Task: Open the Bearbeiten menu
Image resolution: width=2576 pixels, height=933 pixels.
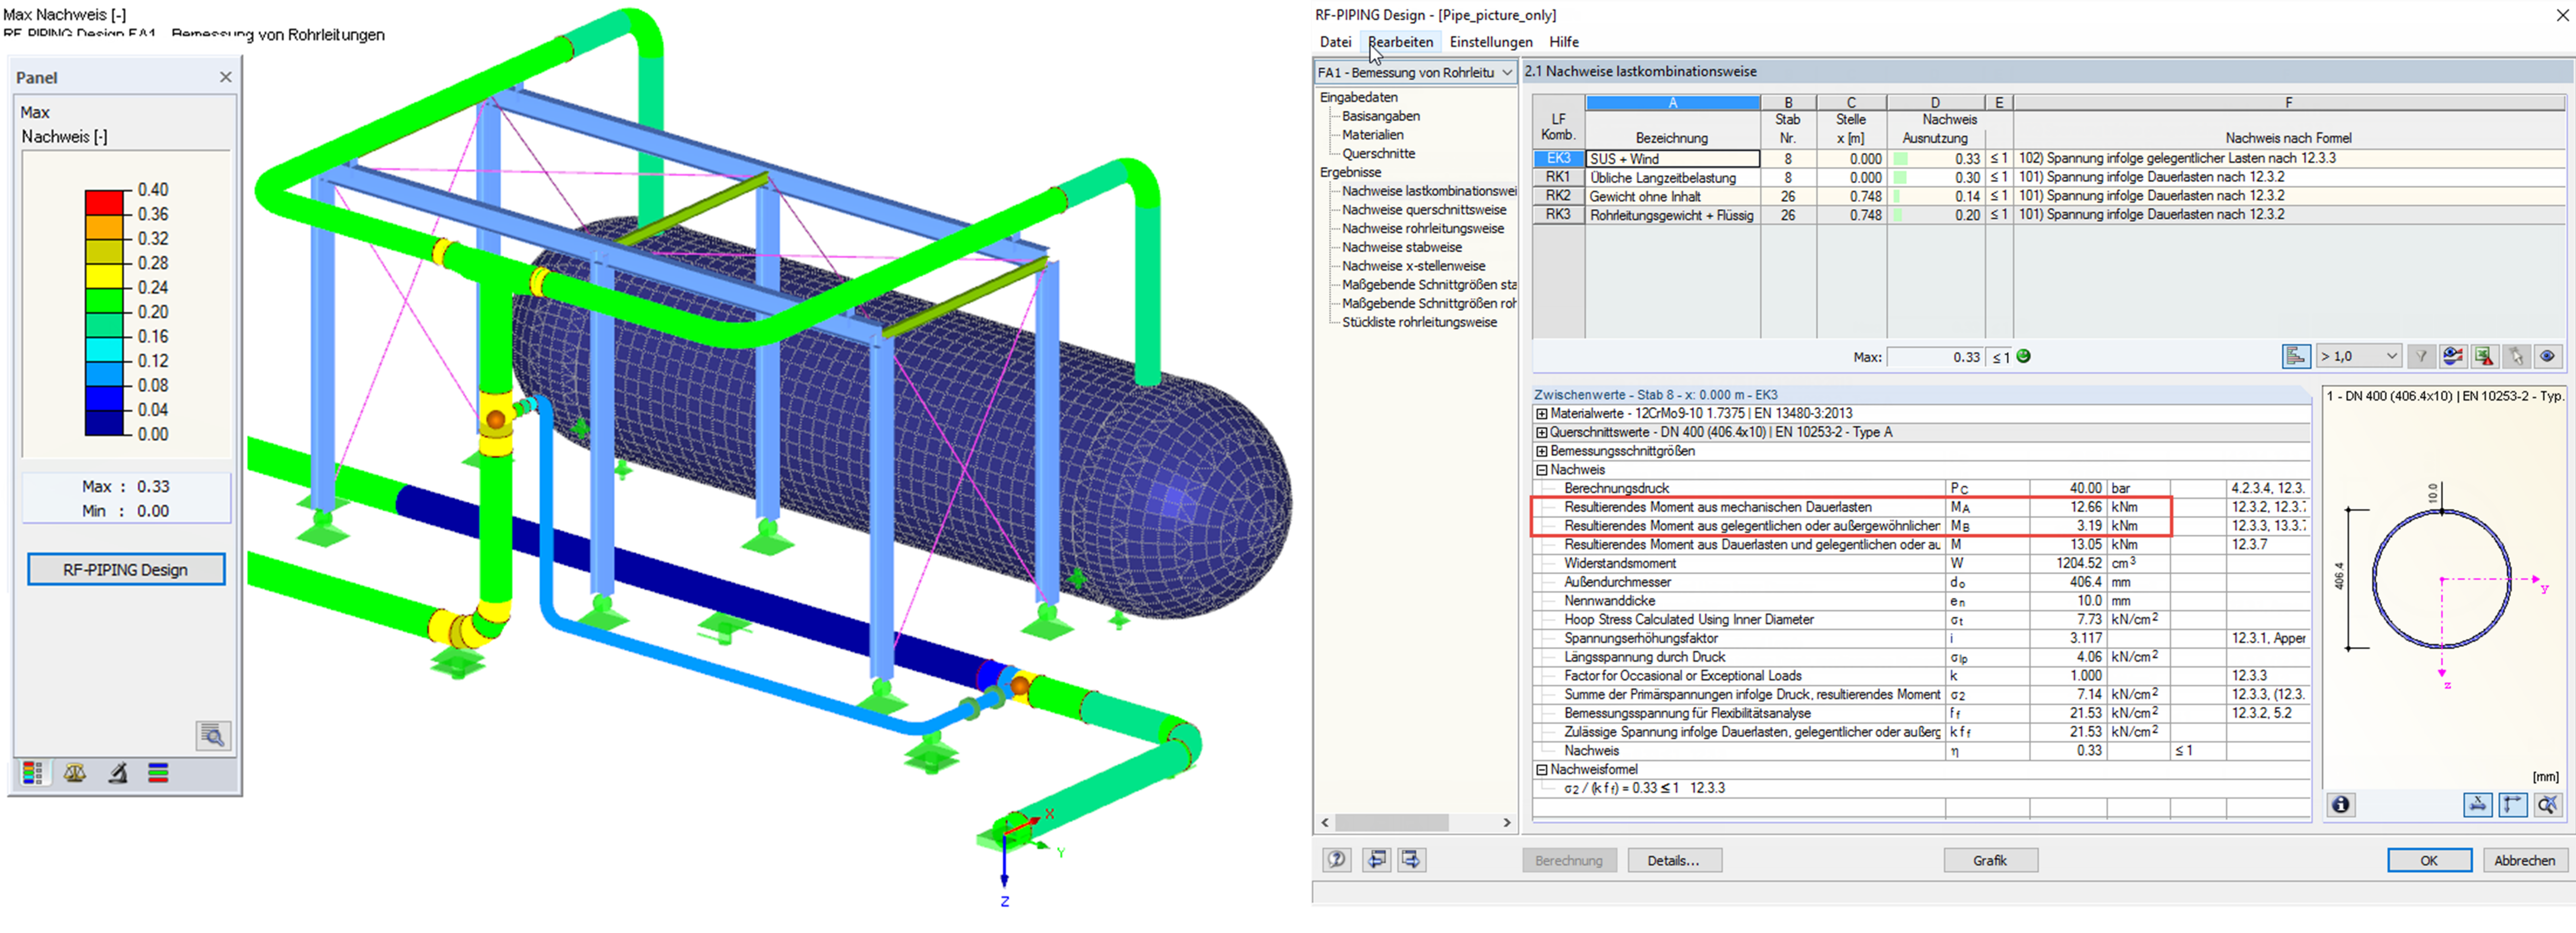Action: tap(1400, 42)
